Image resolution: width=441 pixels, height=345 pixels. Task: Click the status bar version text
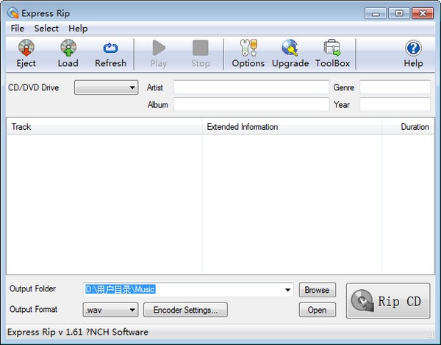(x=78, y=332)
